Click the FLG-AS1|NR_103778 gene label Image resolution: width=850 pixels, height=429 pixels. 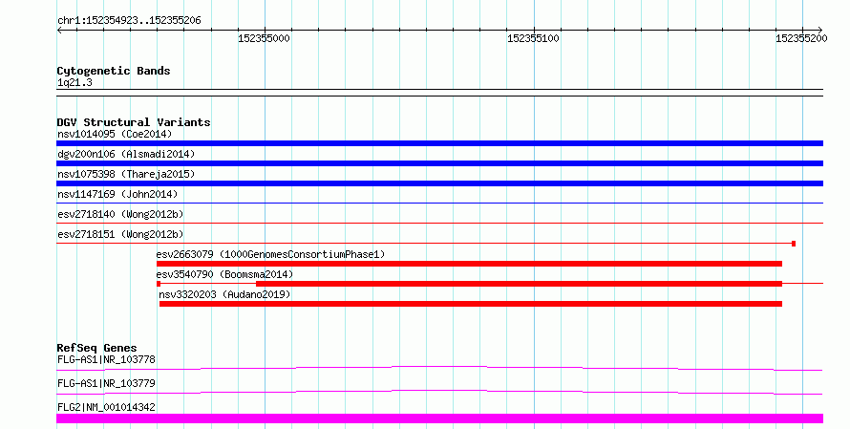coord(106,359)
